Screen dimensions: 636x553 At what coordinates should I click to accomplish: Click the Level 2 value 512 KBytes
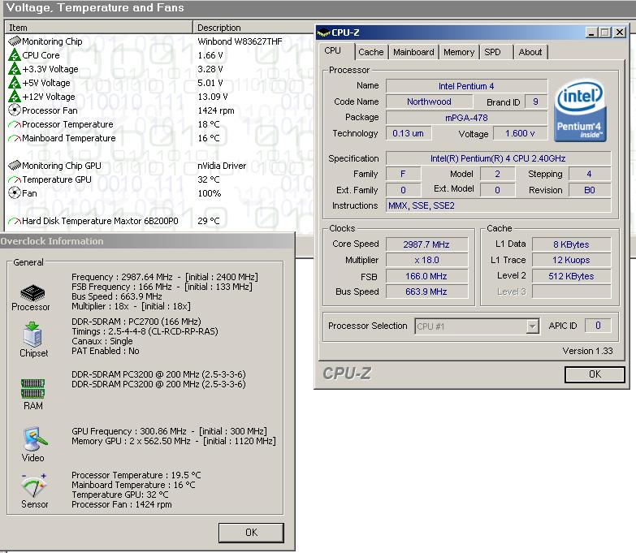click(571, 276)
